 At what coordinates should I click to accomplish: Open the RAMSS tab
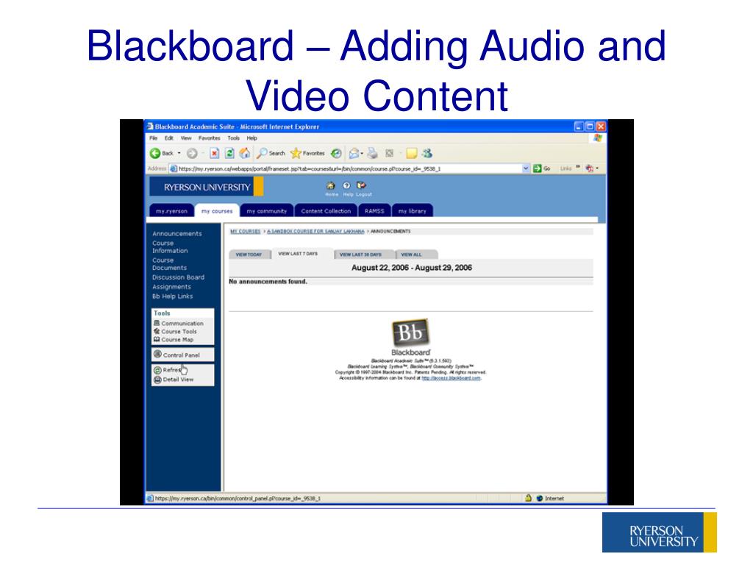(x=374, y=211)
